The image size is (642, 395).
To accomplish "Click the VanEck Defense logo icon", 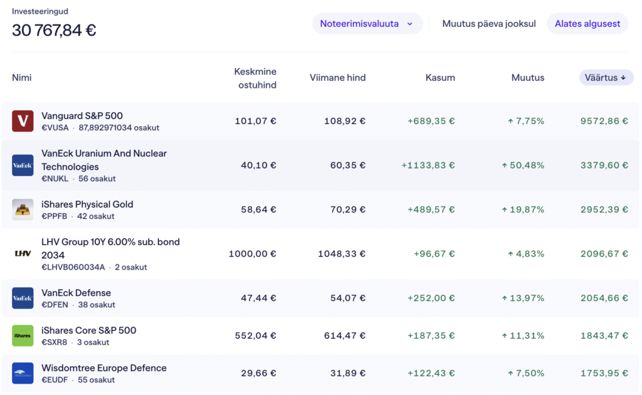I will tap(23, 298).
